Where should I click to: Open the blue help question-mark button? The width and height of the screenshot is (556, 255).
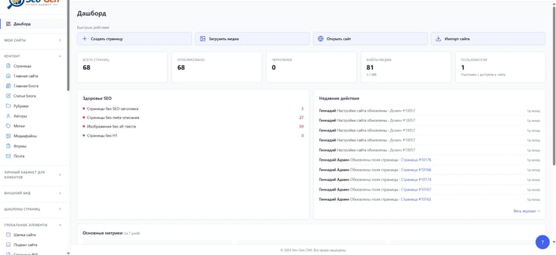(542, 242)
